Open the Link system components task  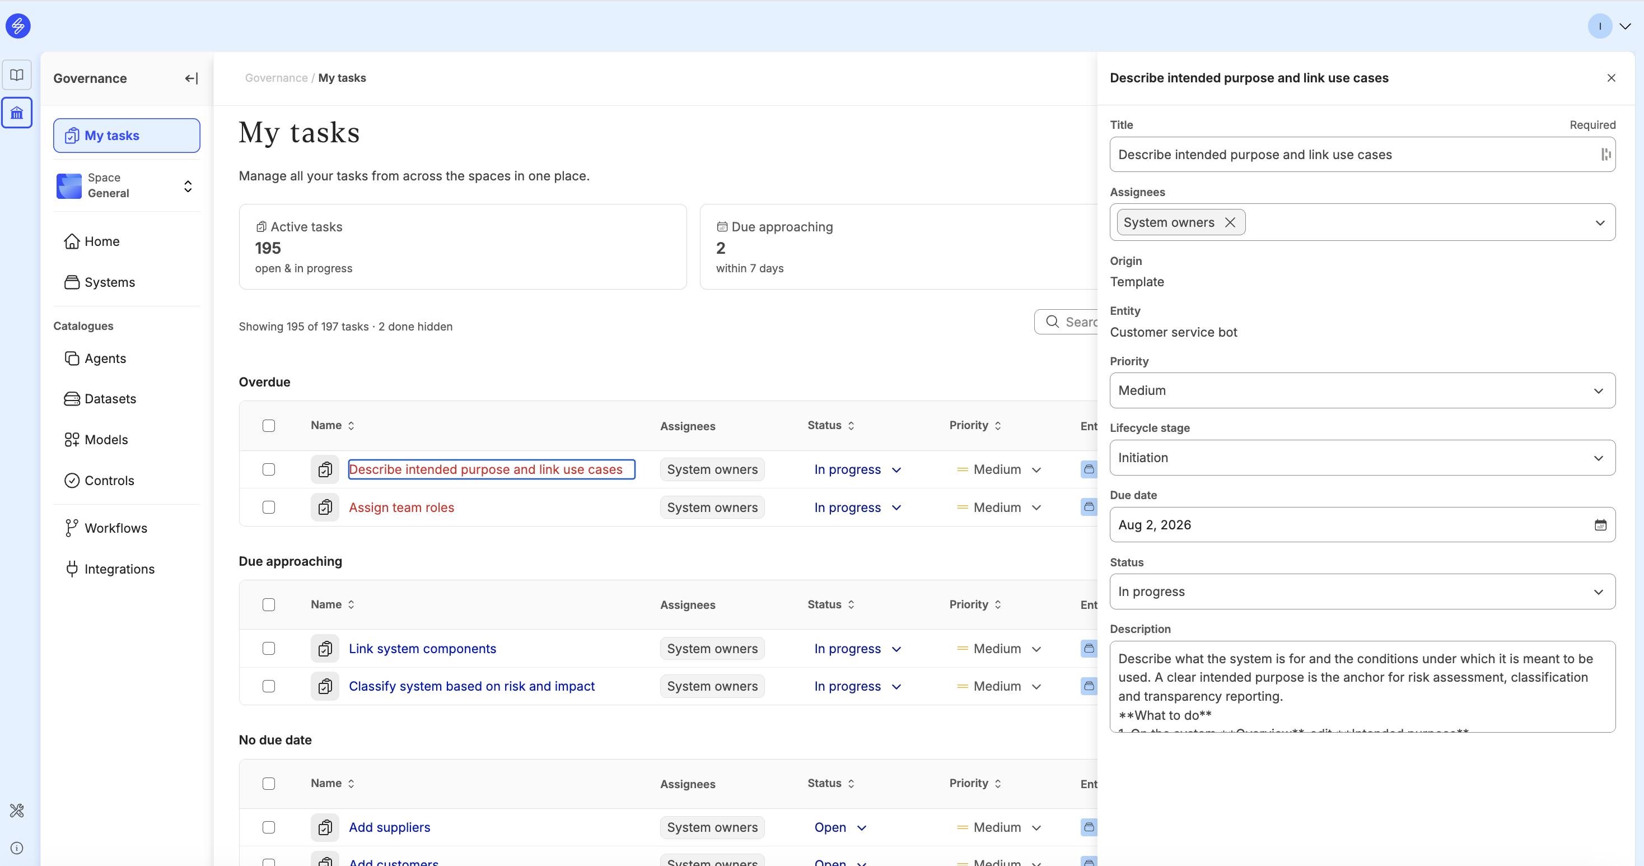tap(423, 649)
